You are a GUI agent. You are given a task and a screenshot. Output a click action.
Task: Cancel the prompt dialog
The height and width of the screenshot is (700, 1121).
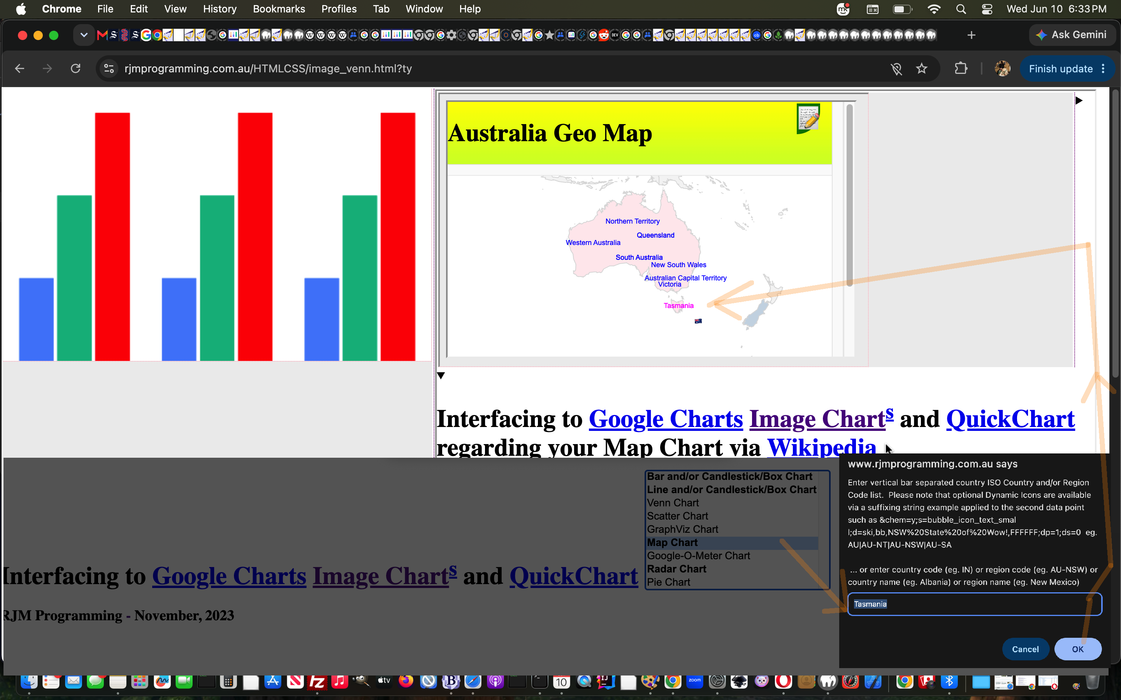[x=1025, y=649]
